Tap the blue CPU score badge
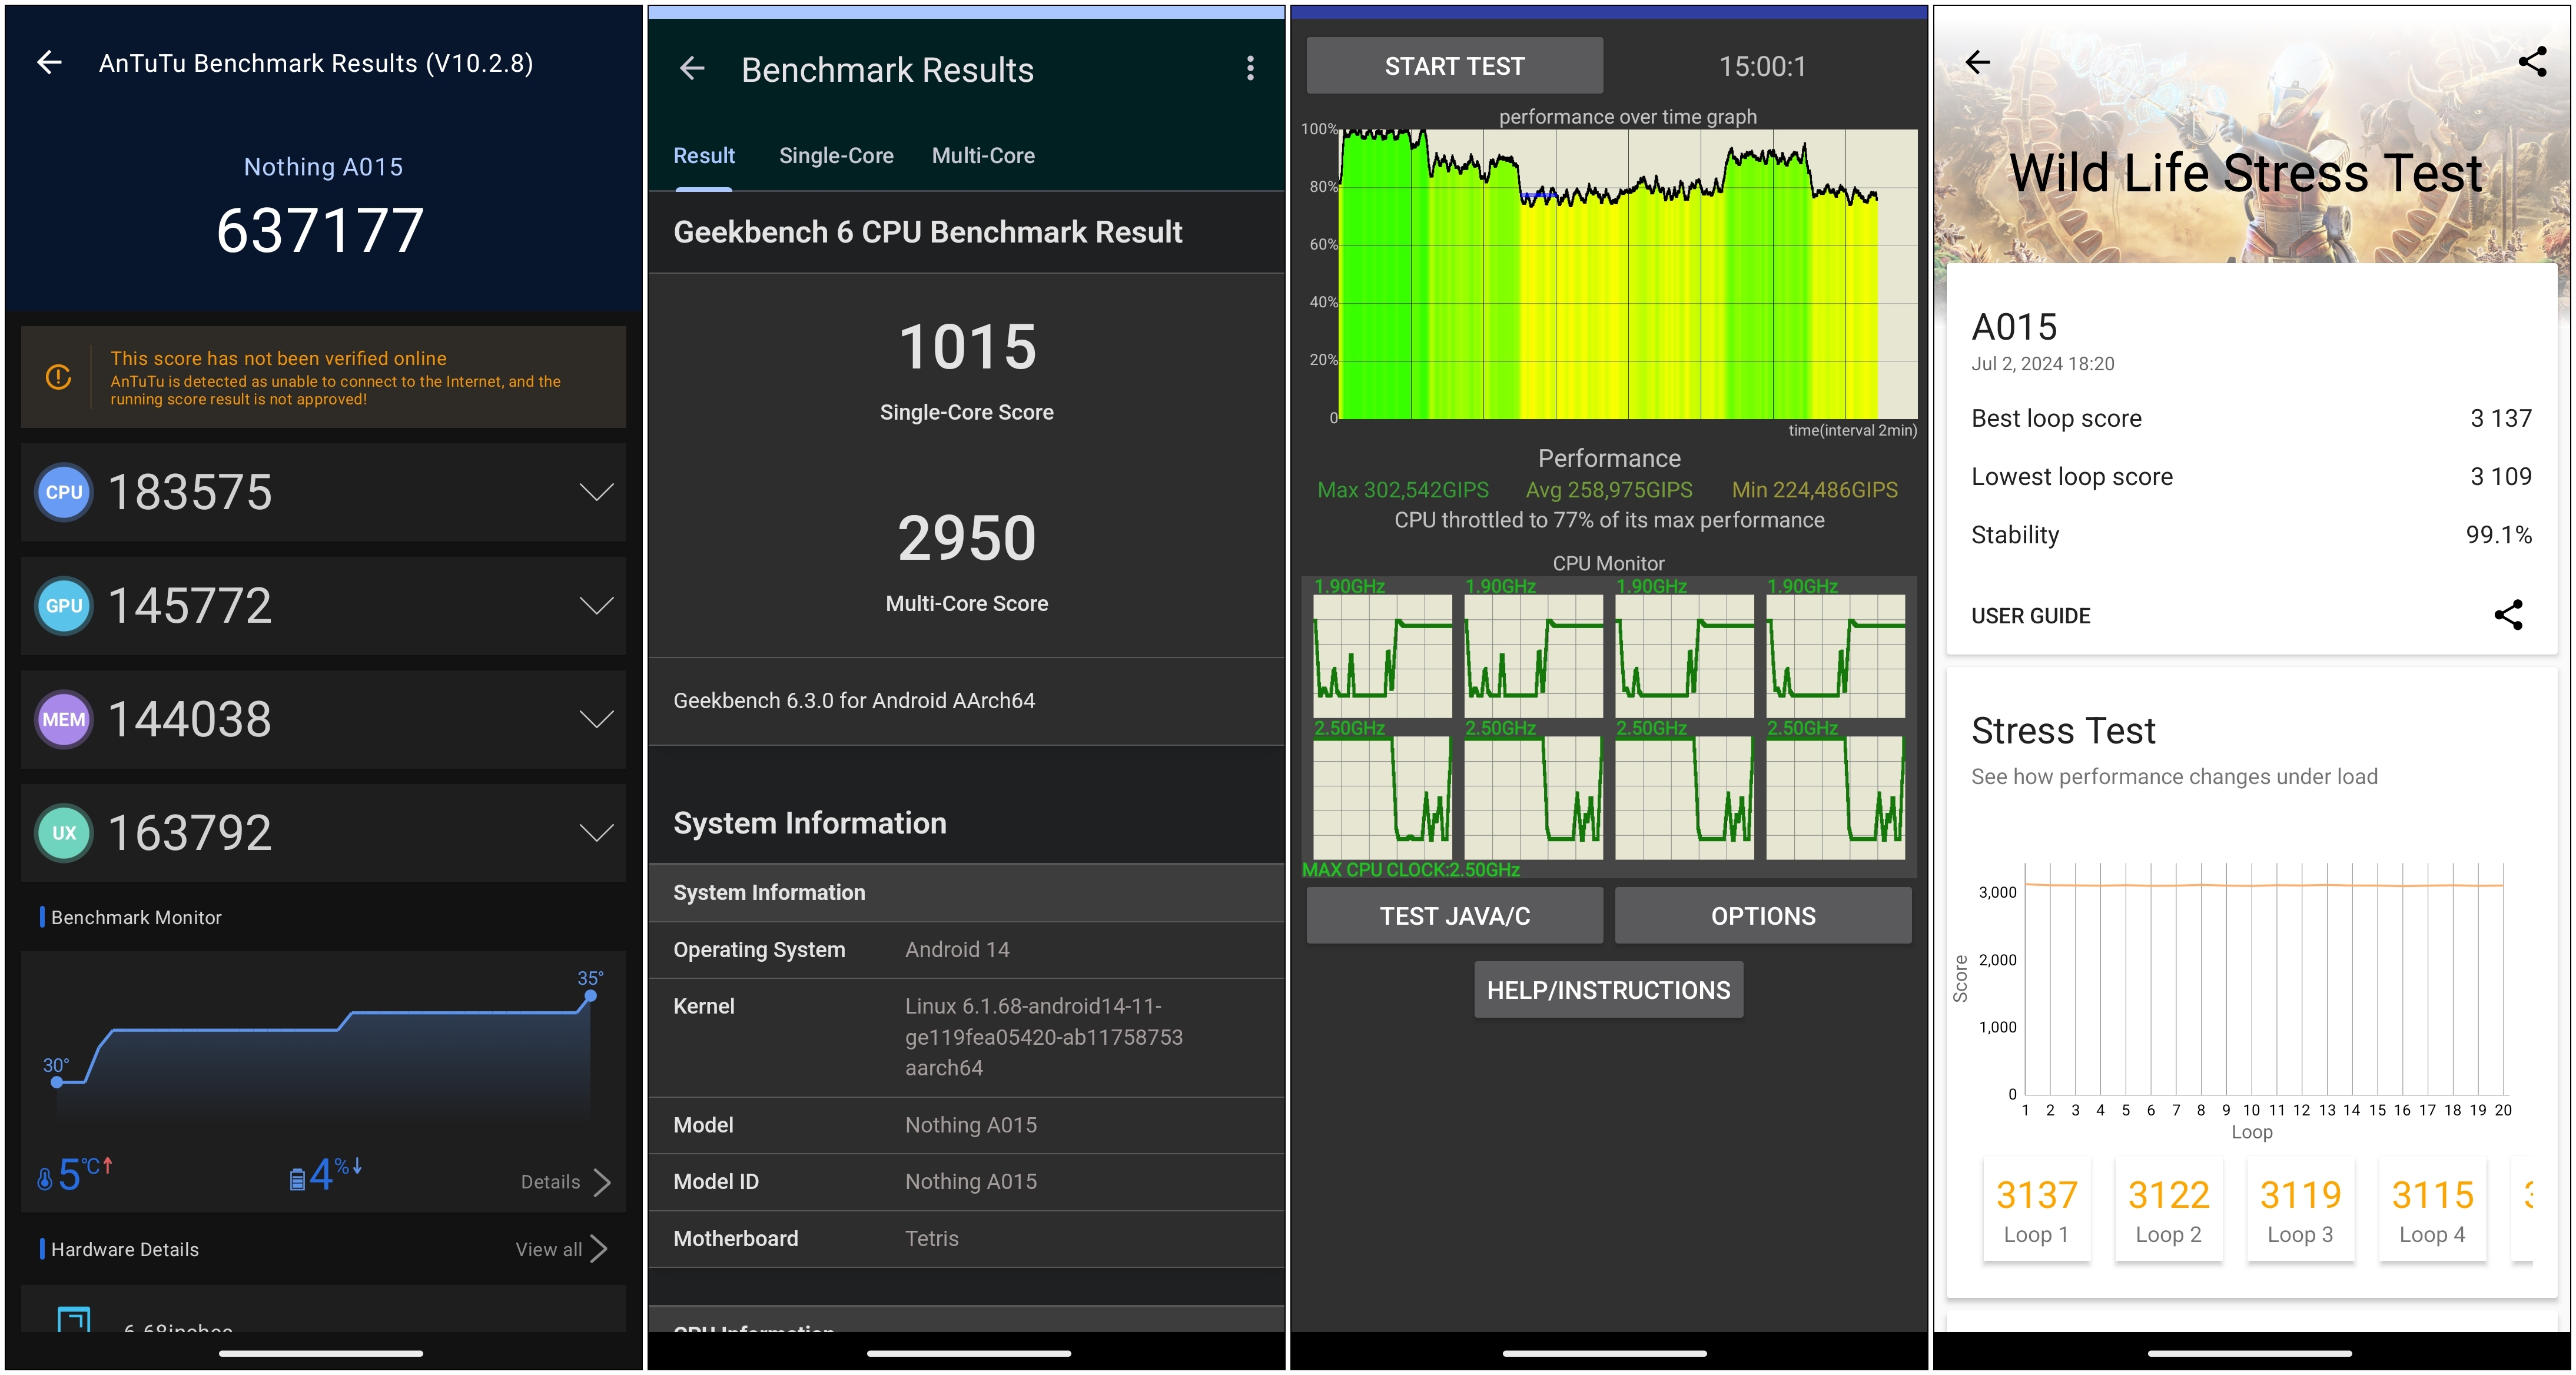This screenshot has width=2576, height=1375. [64, 492]
